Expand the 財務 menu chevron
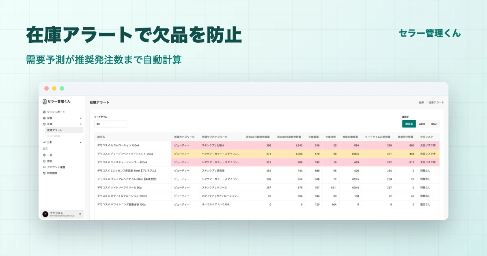Image resolution: width=487 pixels, height=256 pixels. click(80, 118)
